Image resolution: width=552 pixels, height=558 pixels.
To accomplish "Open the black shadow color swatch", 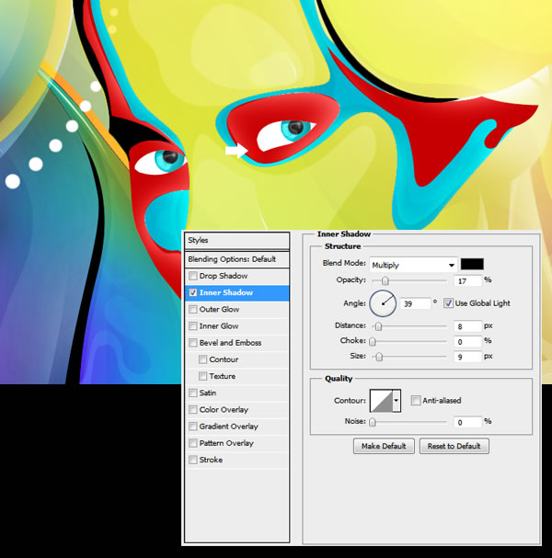I will pos(472,264).
